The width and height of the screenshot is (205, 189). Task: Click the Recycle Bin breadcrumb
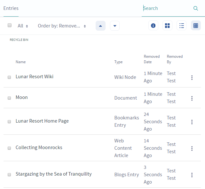(x=19, y=40)
